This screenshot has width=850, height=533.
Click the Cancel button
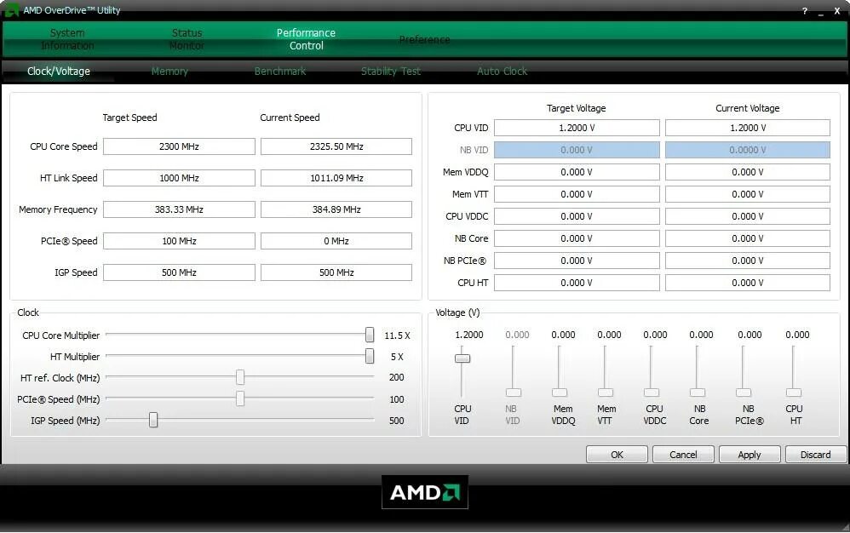[683, 455]
